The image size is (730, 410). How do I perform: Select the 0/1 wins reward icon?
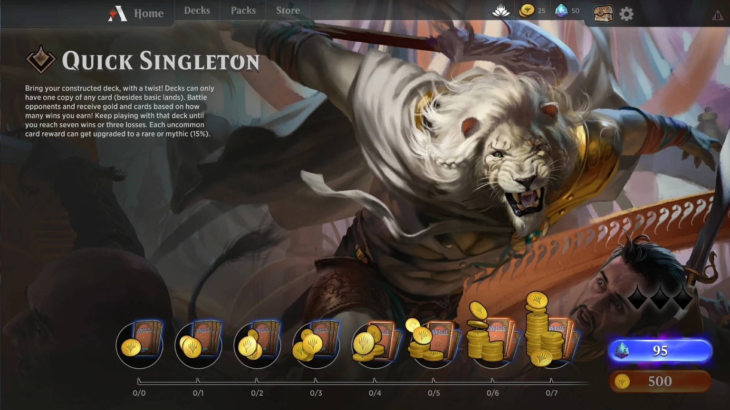(199, 344)
